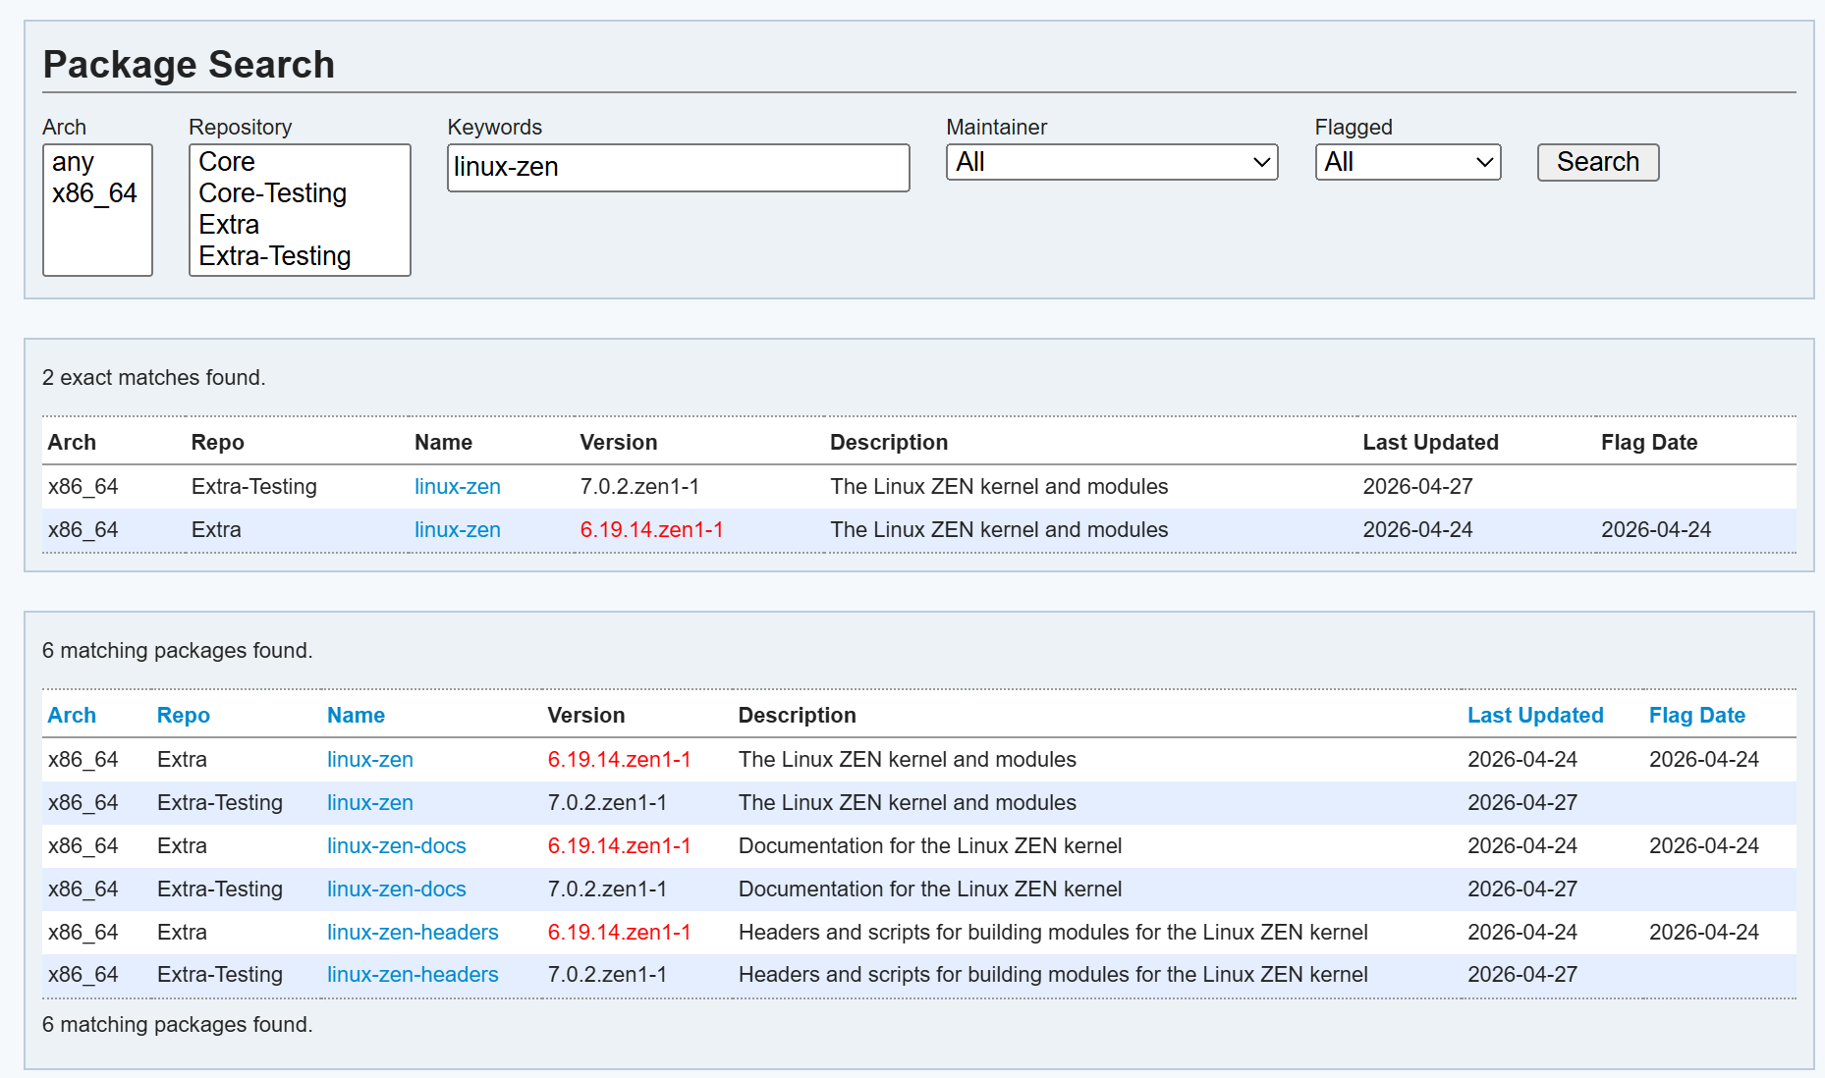Sort results by Flag Date column
The image size is (1825, 1078).
pos(1696,715)
